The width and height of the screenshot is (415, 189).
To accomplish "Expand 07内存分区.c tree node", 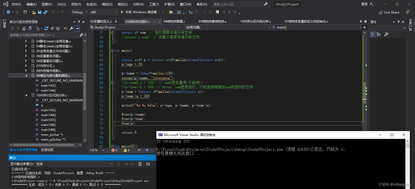I will coord(26,66).
